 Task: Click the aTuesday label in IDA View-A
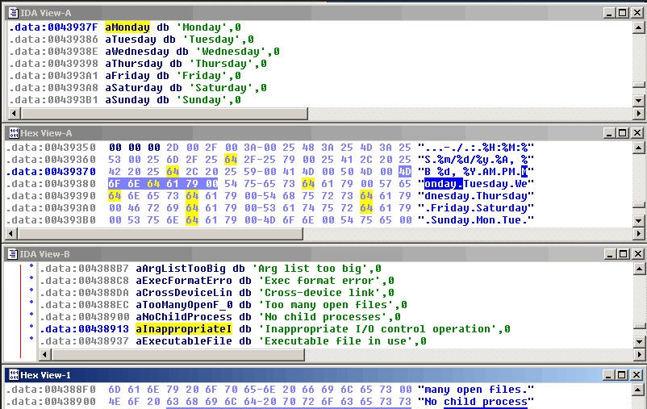pos(131,40)
